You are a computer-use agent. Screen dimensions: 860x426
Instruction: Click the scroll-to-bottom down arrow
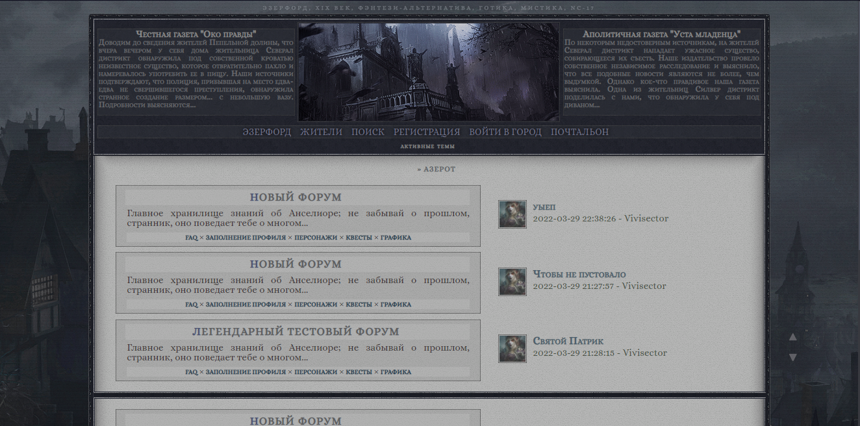(792, 357)
